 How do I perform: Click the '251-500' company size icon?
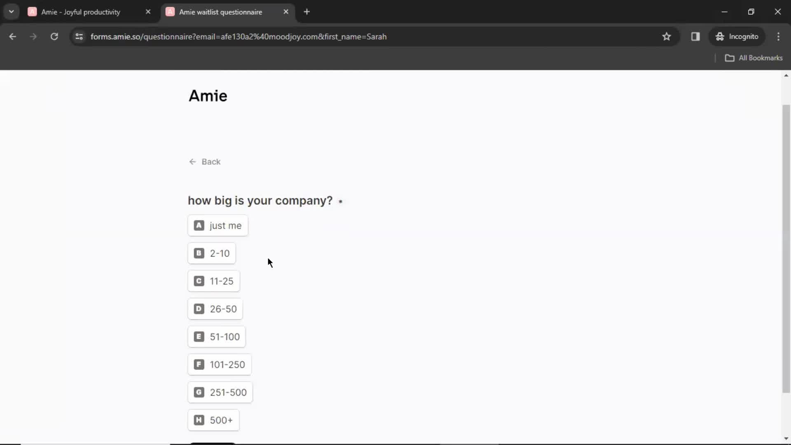(198, 392)
